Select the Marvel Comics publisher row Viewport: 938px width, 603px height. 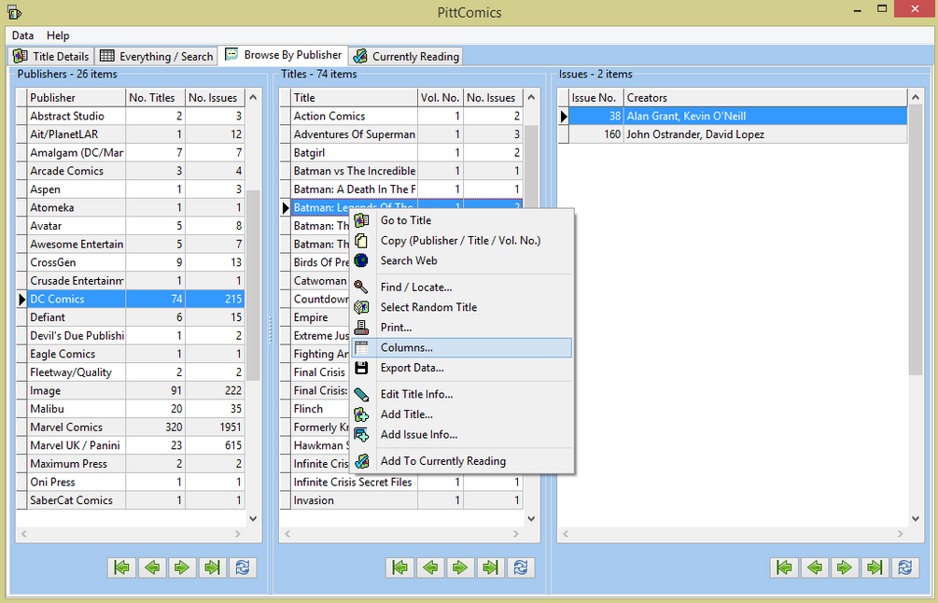pos(131,428)
